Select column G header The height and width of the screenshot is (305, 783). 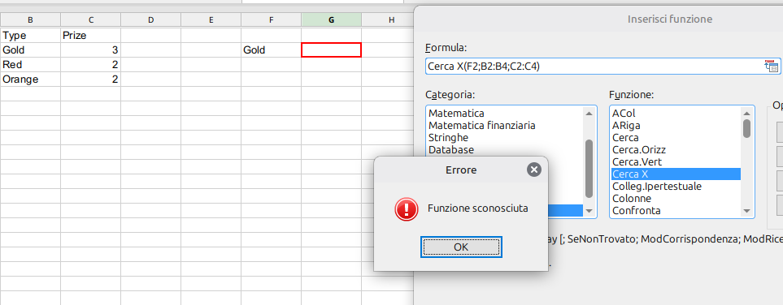click(x=332, y=20)
